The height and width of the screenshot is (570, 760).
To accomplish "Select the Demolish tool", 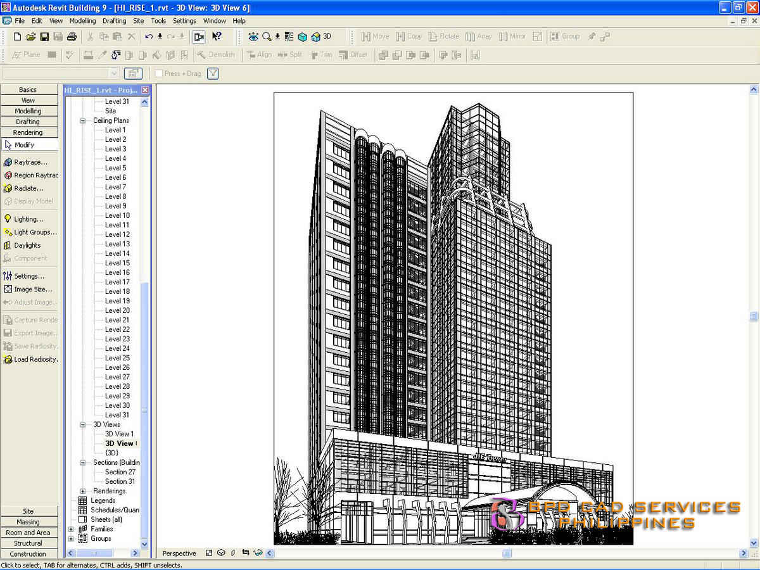I will [x=218, y=55].
